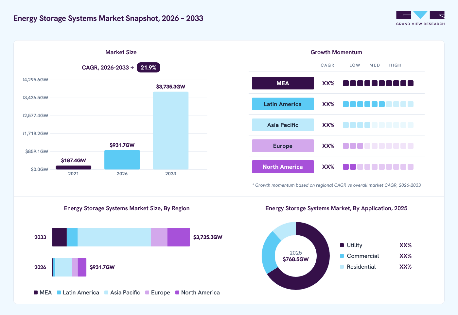Click the Europe legend swatch
Screen dimensions: 458x315
[147, 292]
